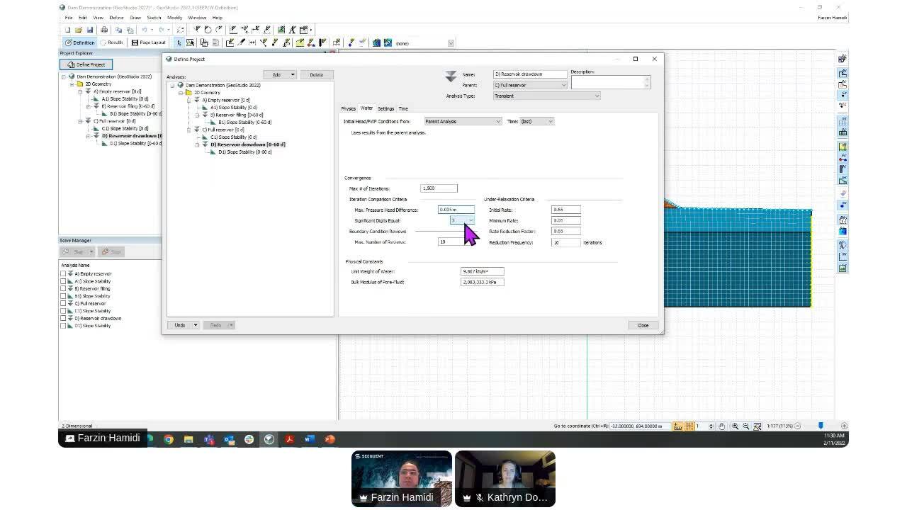This screenshot has width=907, height=510.
Task: Open Word from the taskbar
Action: [310, 439]
